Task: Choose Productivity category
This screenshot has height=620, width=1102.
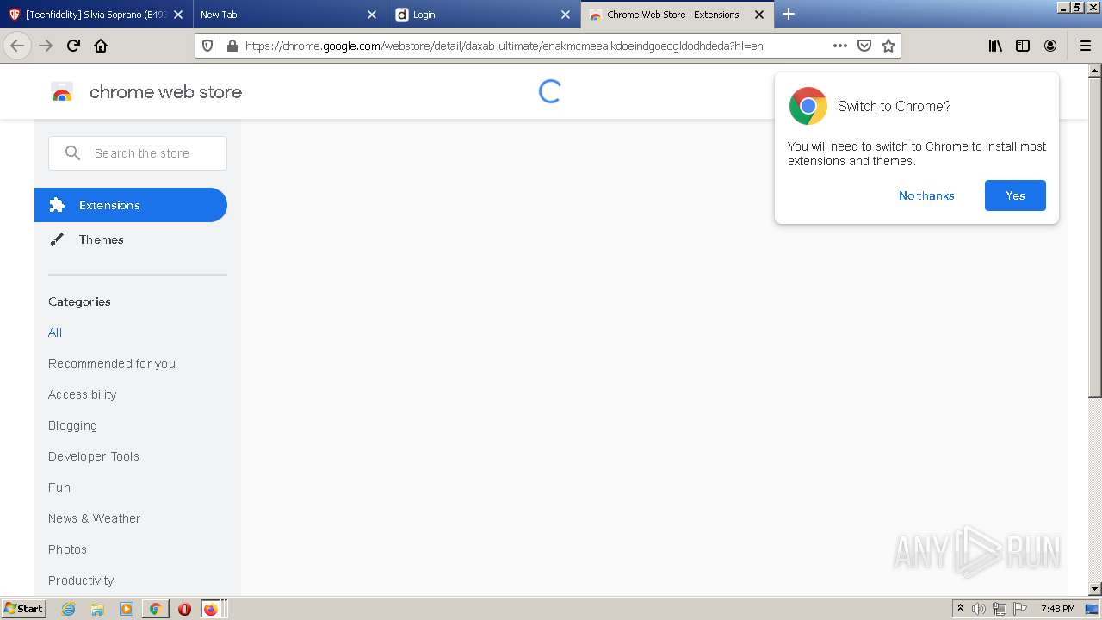Action: click(81, 580)
